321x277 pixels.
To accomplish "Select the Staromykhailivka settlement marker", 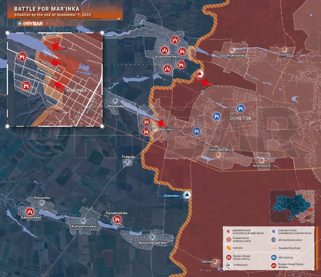I will point(232,50).
